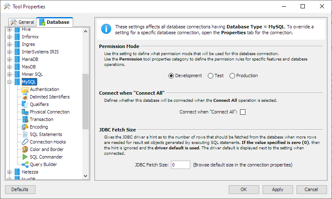Expand the Netezza tree node
332x199 pixels.
[x=9, y=172]
